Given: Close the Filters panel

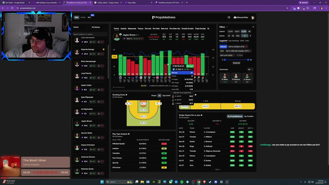Looking at the screenshot, I should (x=253, y=27).
